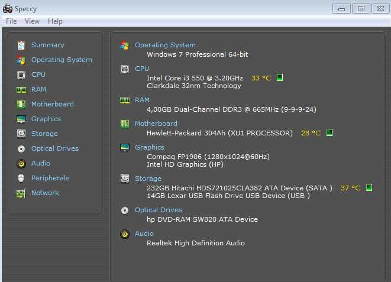Click the Network card icon in sidebar
This screenshot has width=391, height=282.
21,193
